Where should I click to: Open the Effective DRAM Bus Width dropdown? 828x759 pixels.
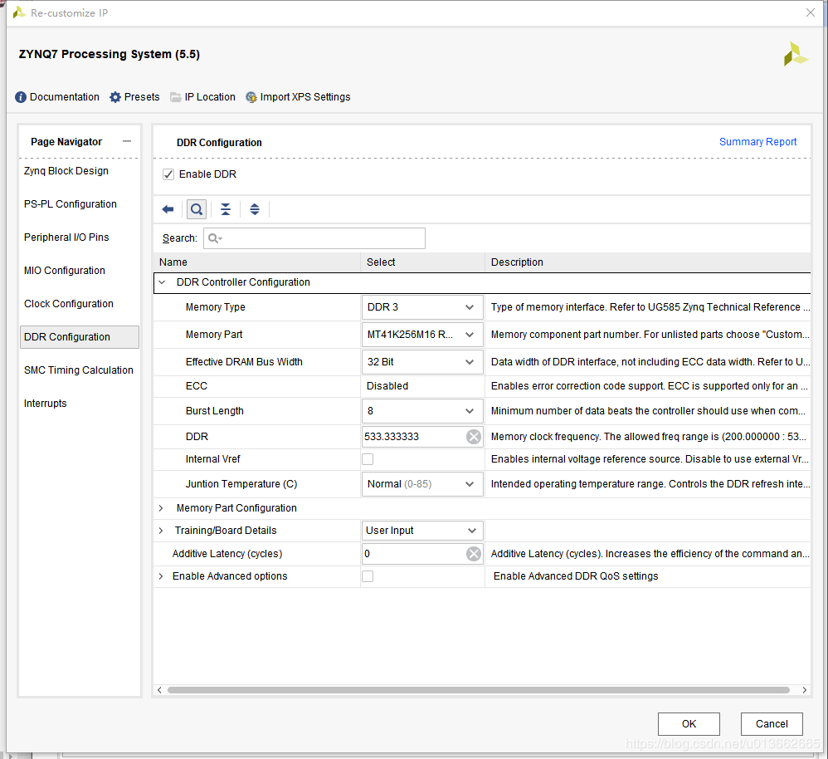pyautogui.click(x=422, y=362)
